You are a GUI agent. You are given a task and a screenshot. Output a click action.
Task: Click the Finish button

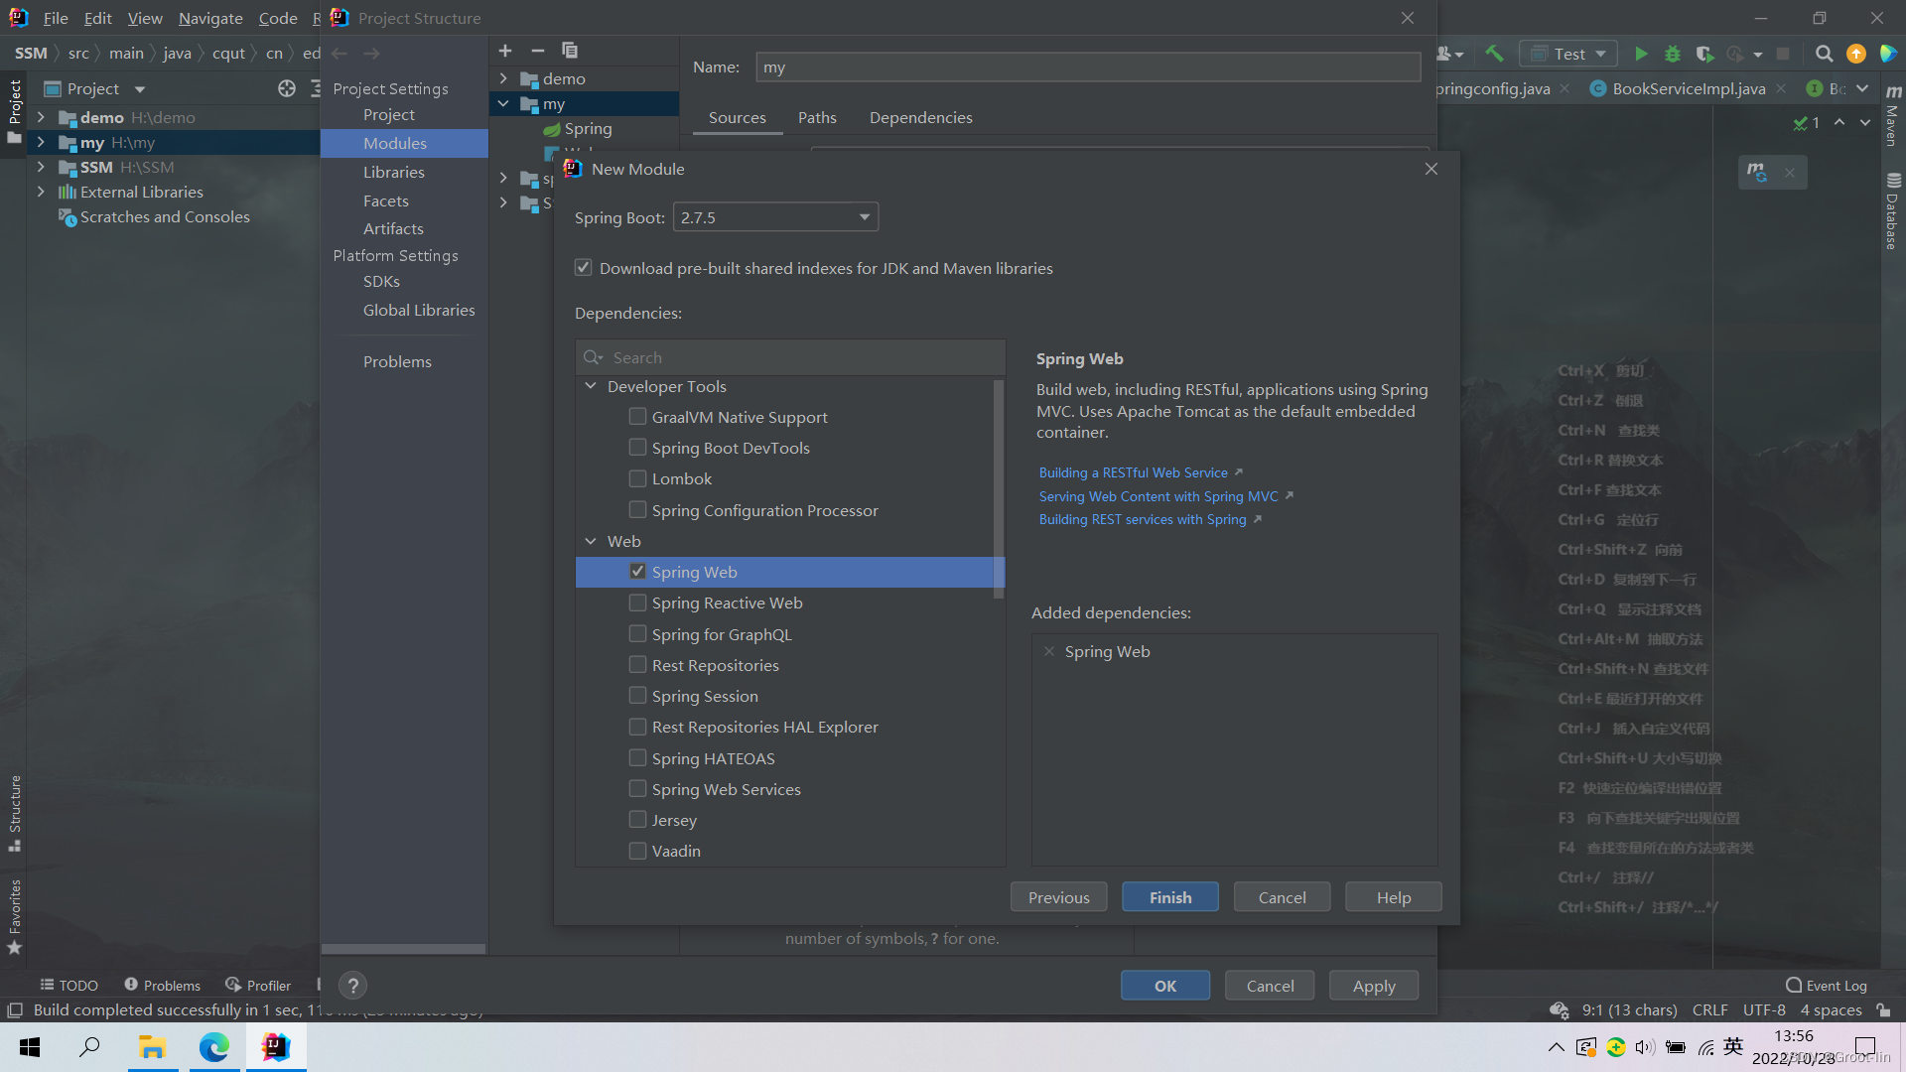(1170, 897)
